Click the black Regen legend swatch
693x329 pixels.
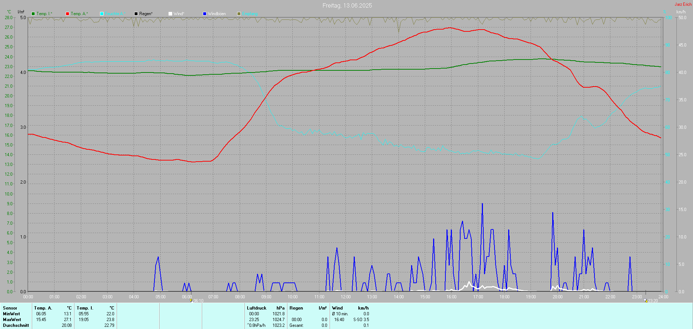[136, 14]
